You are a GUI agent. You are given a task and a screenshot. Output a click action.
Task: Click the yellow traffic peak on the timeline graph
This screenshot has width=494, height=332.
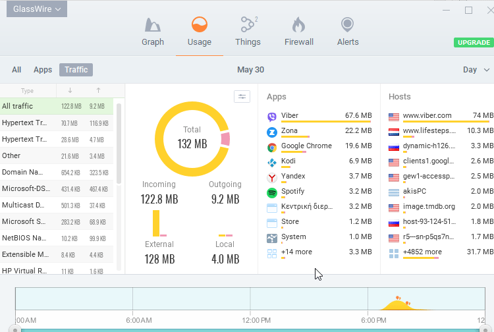pyautogui.click(x=398, y=305)
